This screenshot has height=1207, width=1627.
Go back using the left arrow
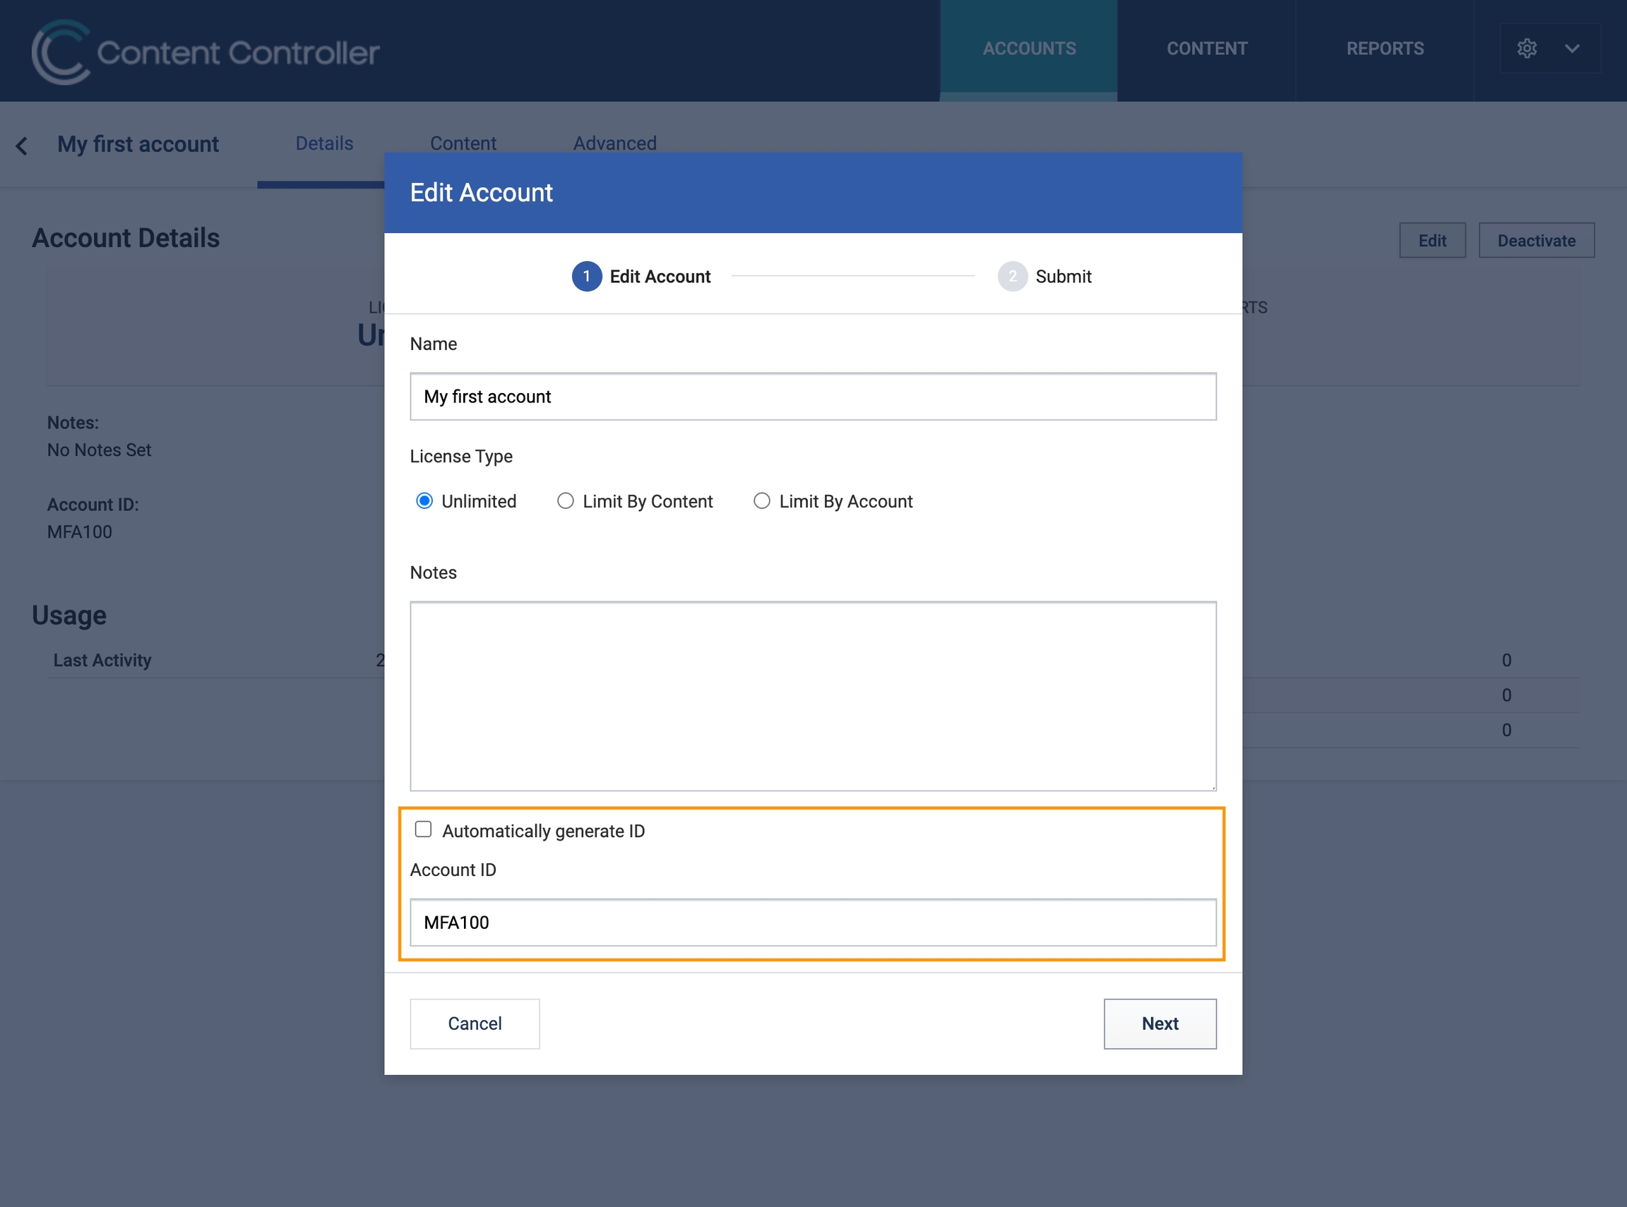[22, 145]
